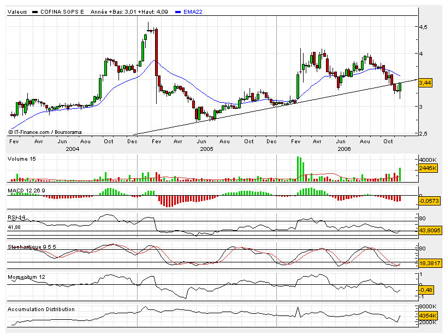This screenshot has width=445, height=334.
Task: Click the Stochastique 9 5 5 panel title
Action: click(32, 247)
